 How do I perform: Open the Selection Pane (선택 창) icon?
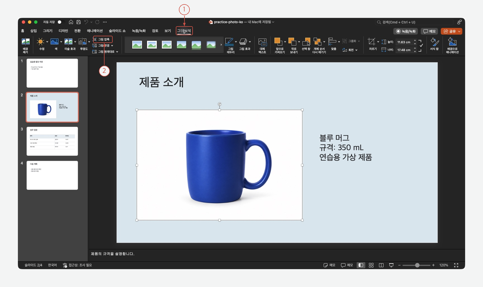pyautogui.click(x=306, y=42)
